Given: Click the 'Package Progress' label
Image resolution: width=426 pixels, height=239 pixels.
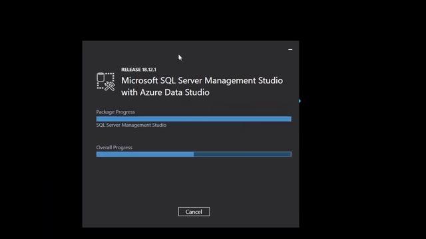Looking at the screenshot, I should click(115, 112).
